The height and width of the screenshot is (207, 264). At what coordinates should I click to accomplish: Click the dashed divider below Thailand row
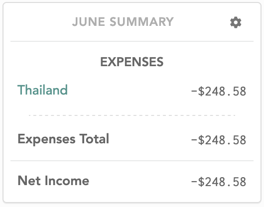click(x=132, y=115)
